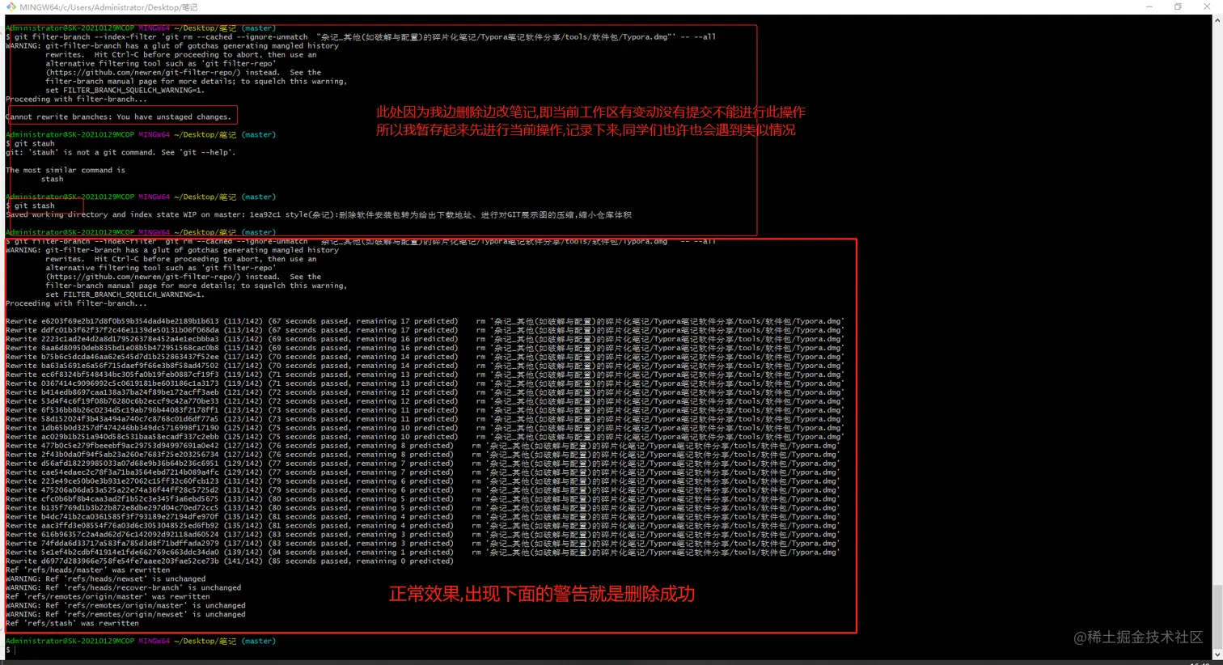Click the Rewrite ac029b1b251a (125/142) line
The width and height of the screenshot is (1223, 665).
[x=425, y=437]
